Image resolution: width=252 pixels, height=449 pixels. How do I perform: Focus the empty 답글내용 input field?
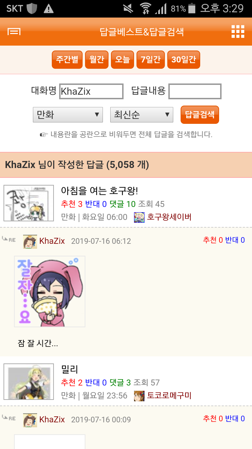click(x=195, y=92)
